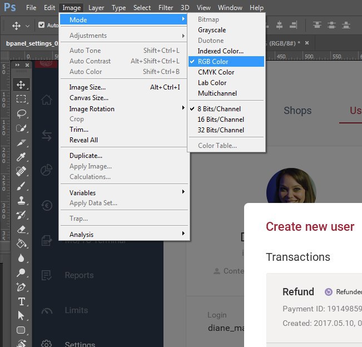Select the Rounded Rectangle shape tool
This screenshot has height=347, width=362.
[x=21, y=330]
